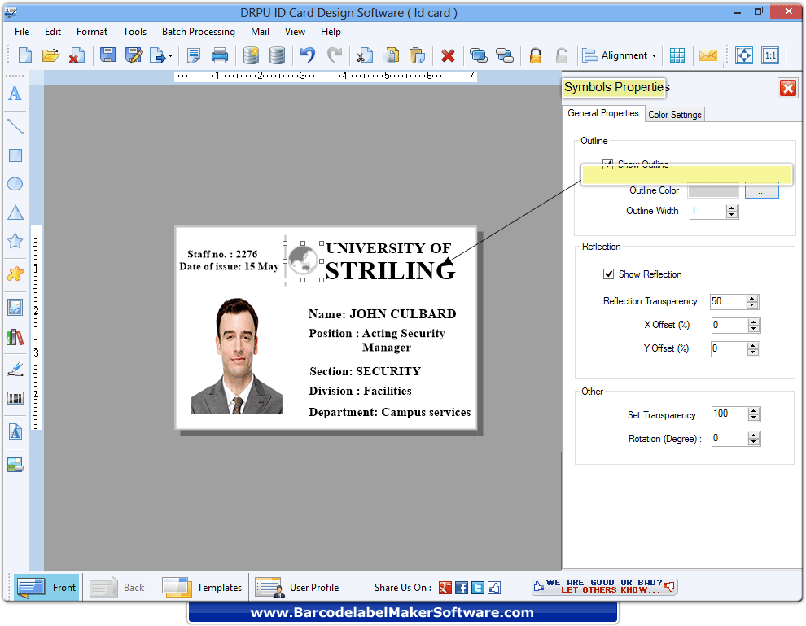Select the Text tool A icon
806x626 pixels.
point(15,94)
